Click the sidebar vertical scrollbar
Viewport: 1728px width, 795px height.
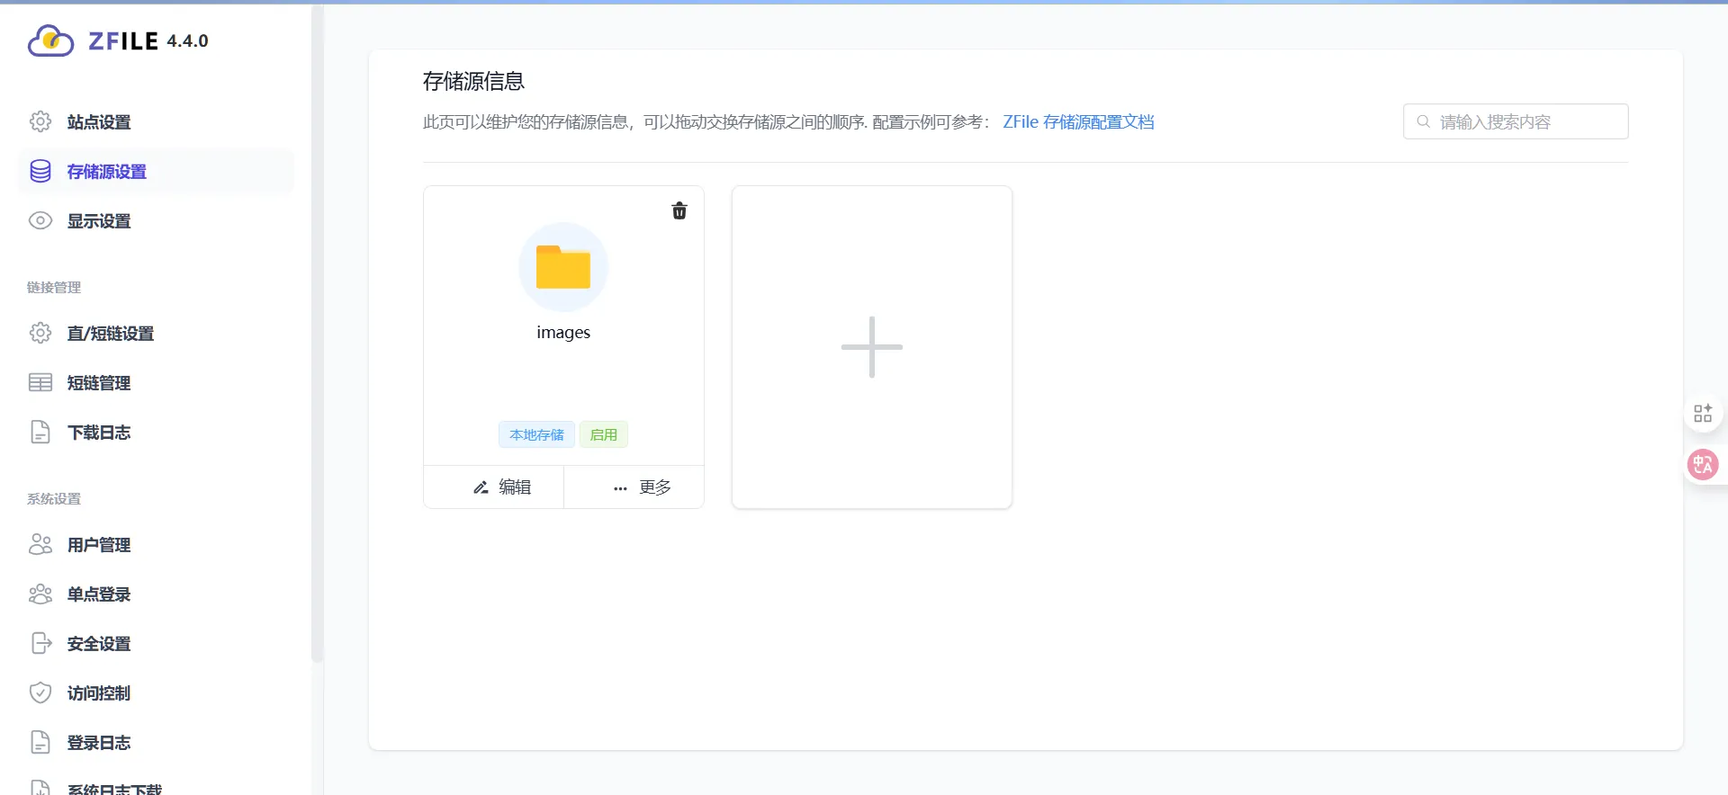(317, 333)
